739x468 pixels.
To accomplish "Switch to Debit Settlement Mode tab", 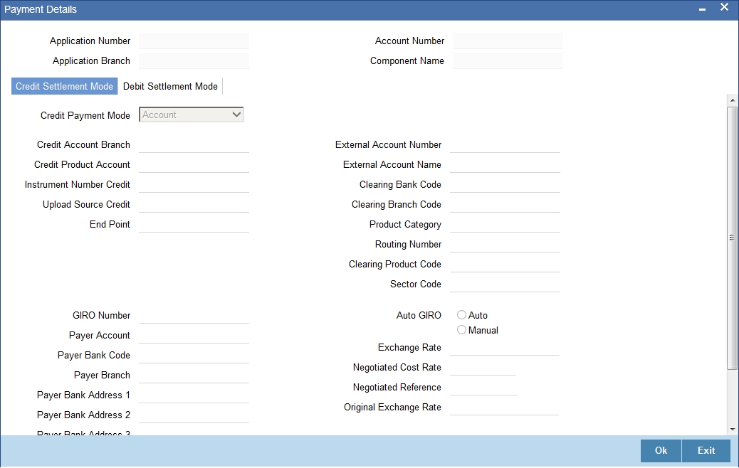I will [x=170, y=86].
